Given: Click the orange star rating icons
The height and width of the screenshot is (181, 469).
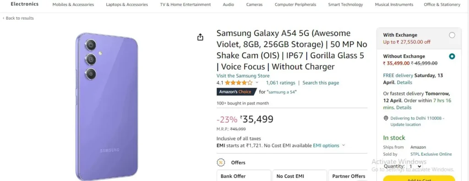Looking at the screenshot, I should pos(239,83).
